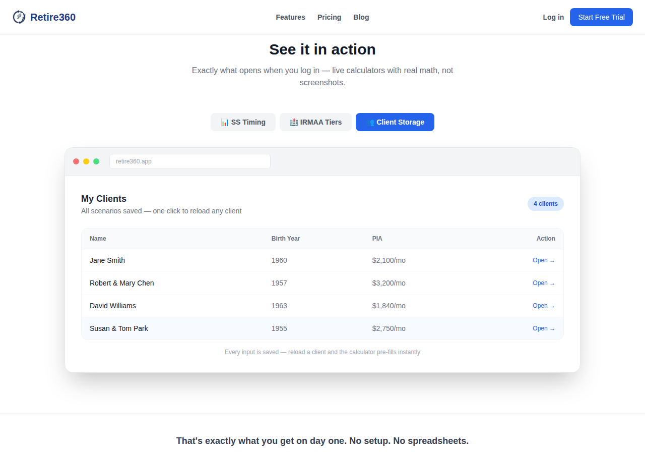Open Susan & Tom Park's scenario
The height and width of the screenshot is (454, 645).
point(544,328)
